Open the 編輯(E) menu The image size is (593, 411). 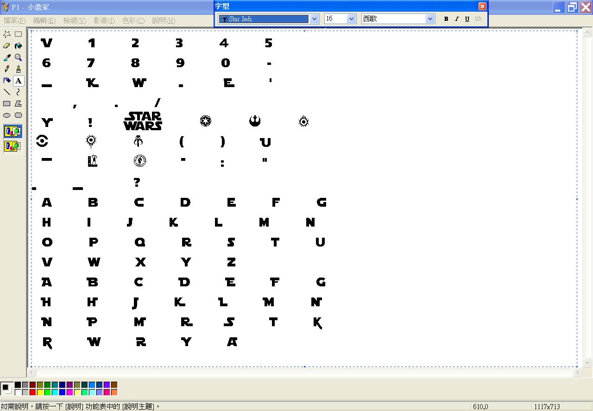tap(44, 21)
